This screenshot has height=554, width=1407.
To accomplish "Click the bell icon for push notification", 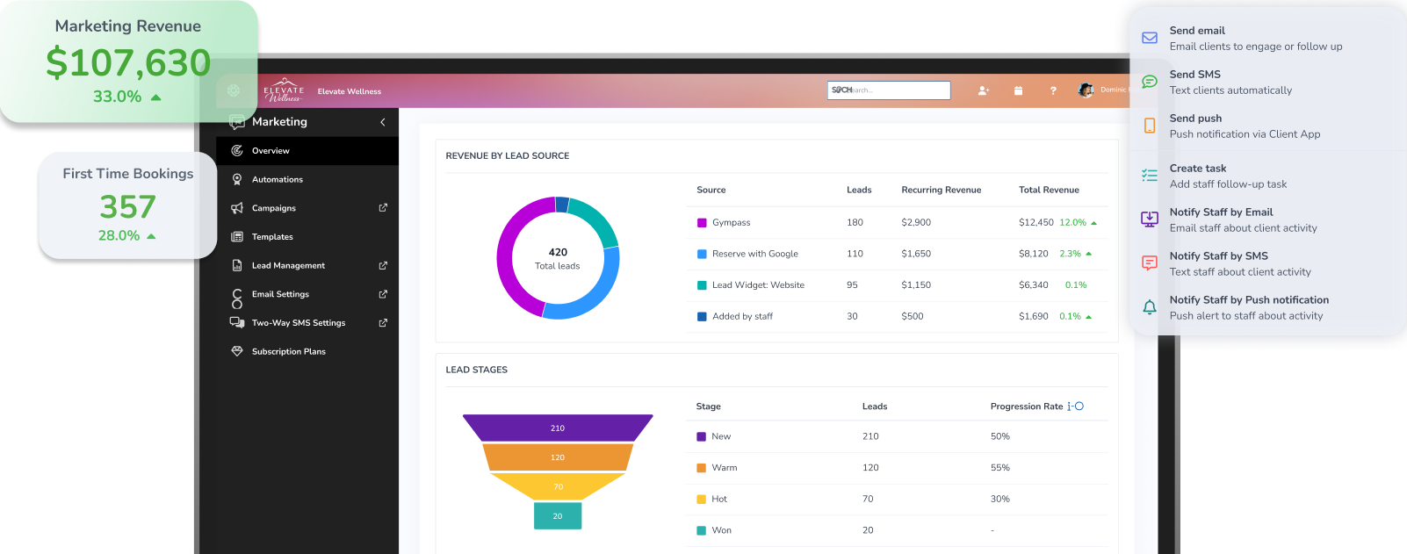I will pos(1149,307).
